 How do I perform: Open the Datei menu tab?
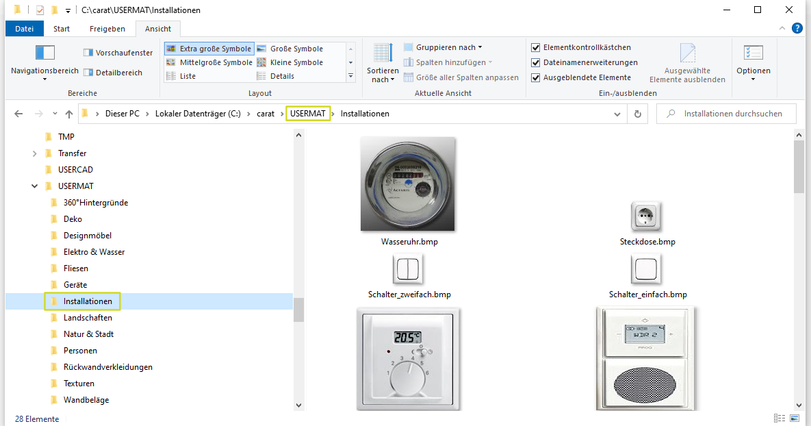tap(25, 29)
